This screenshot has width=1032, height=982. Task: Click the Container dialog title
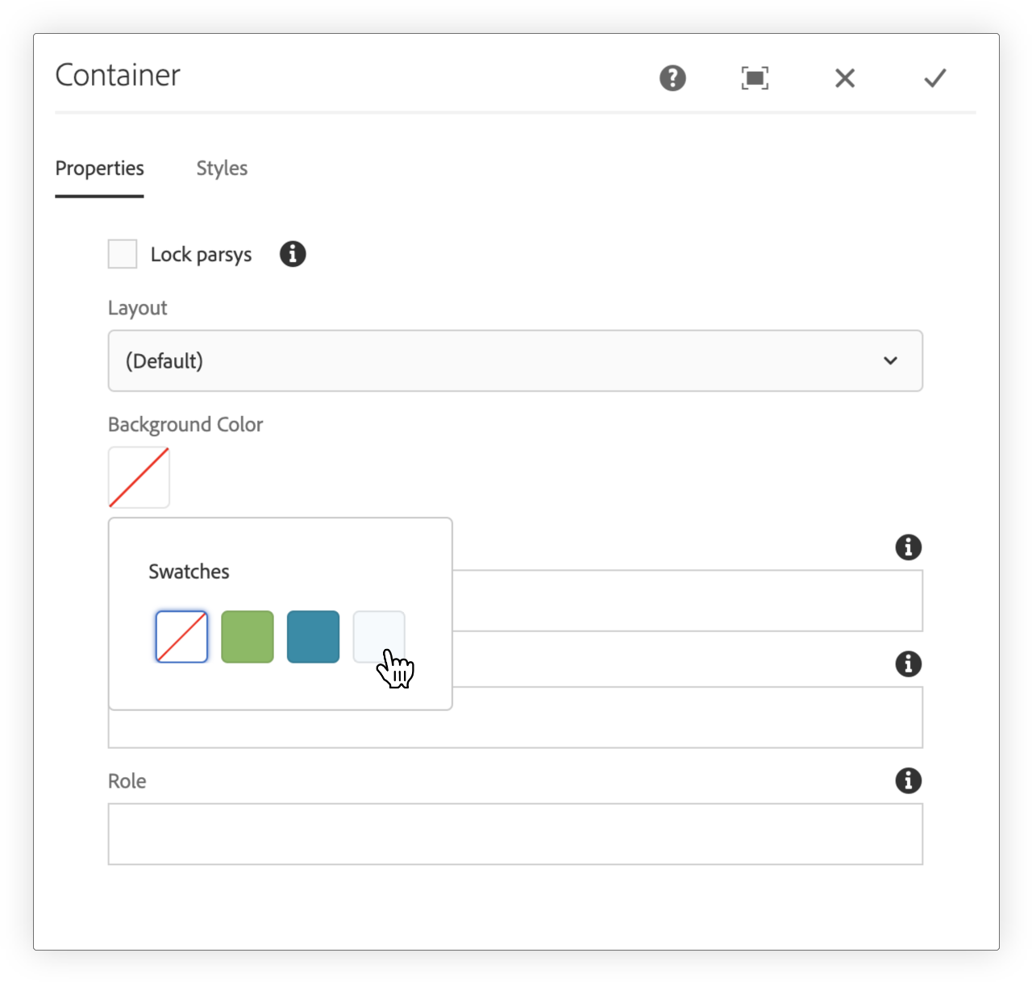tap(118, 75)
